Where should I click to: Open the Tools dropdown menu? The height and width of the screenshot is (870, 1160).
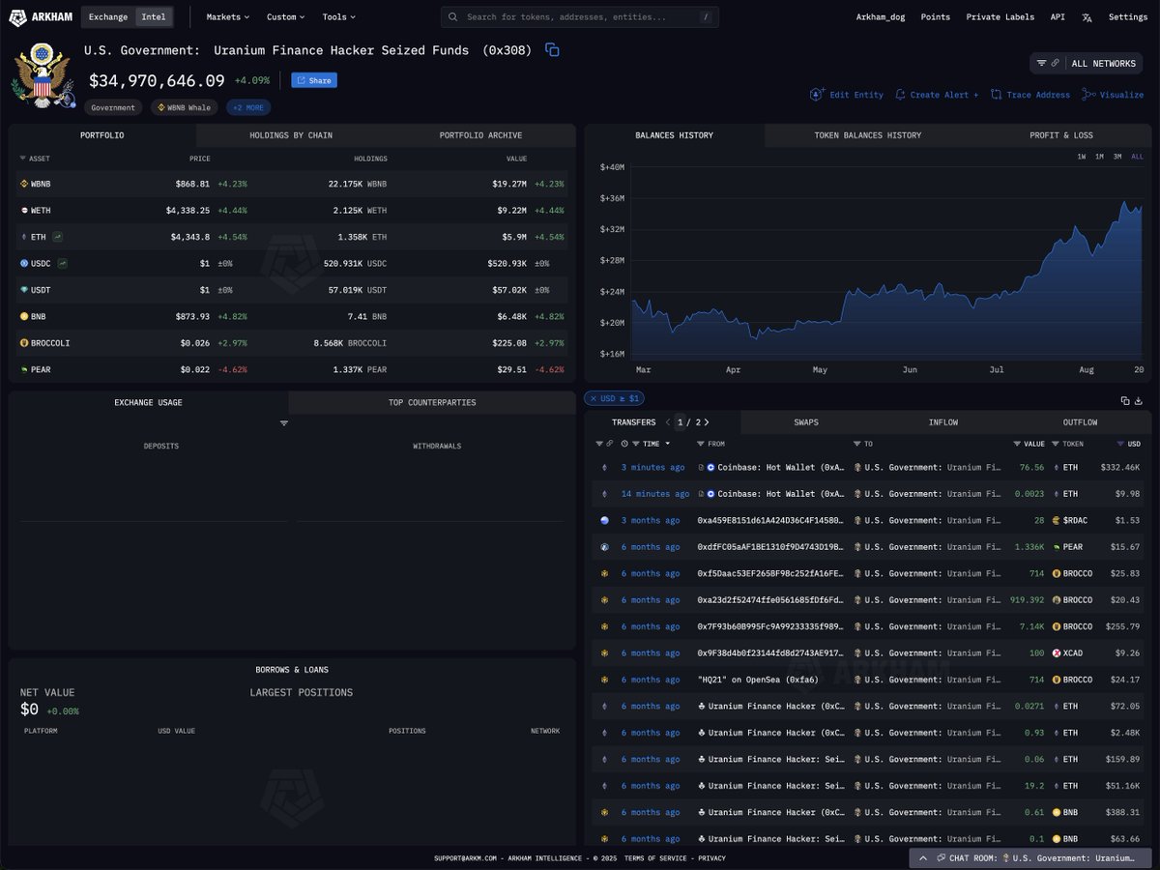pos(338,17)
